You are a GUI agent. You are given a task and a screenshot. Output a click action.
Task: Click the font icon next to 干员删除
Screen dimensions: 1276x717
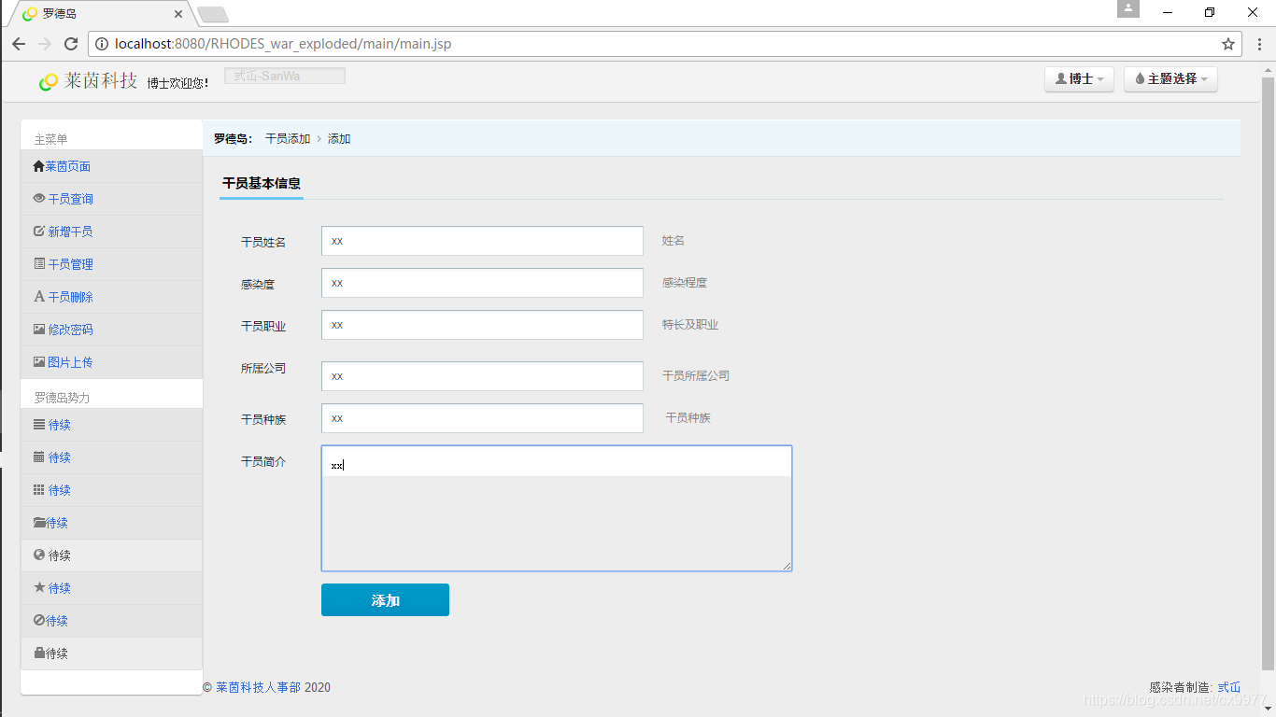[x=39, y=297]
